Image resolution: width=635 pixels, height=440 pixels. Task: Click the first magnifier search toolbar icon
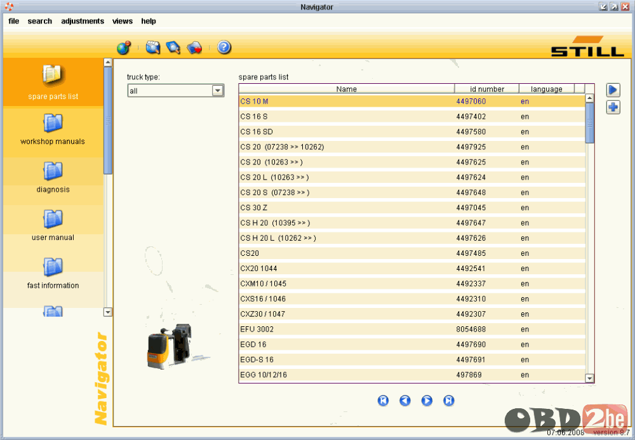(x=153, y=48)
